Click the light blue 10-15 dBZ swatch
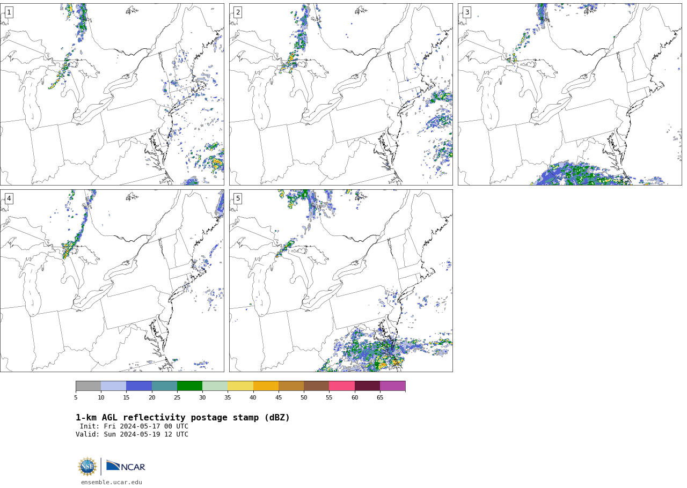Screen dimensions: 687x488 click(x=113, y=386)
